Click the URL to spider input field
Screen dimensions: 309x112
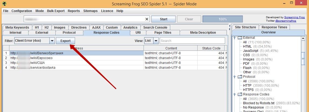(x=87, y=19)
